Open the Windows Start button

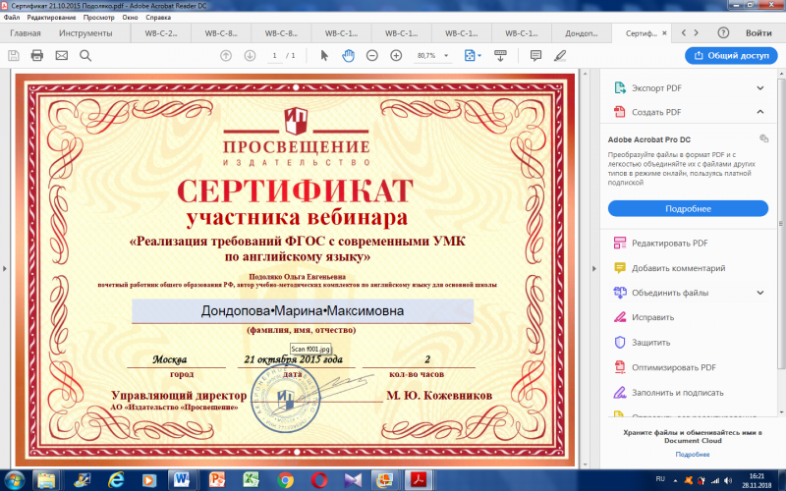pos(14,480)
